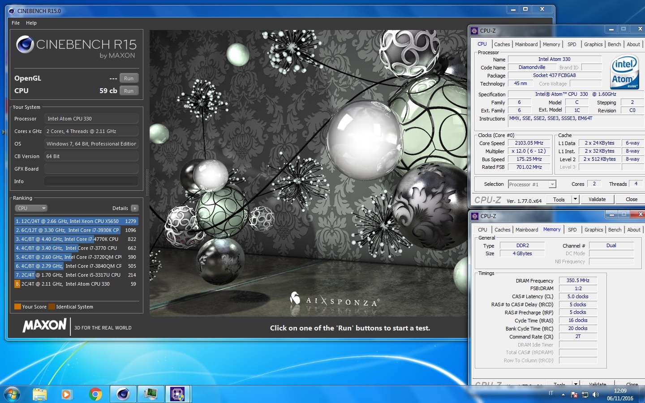This screenshot has width=645, height=403.
Task: Click the network tray icon
Action: tap(585, 394)
